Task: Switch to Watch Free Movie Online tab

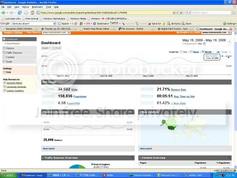Action: pyautogui.click(x=97, y=29)
